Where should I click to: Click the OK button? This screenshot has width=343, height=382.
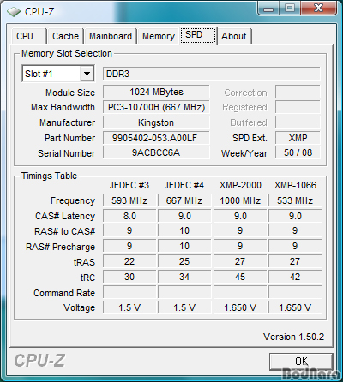point(301,361)
